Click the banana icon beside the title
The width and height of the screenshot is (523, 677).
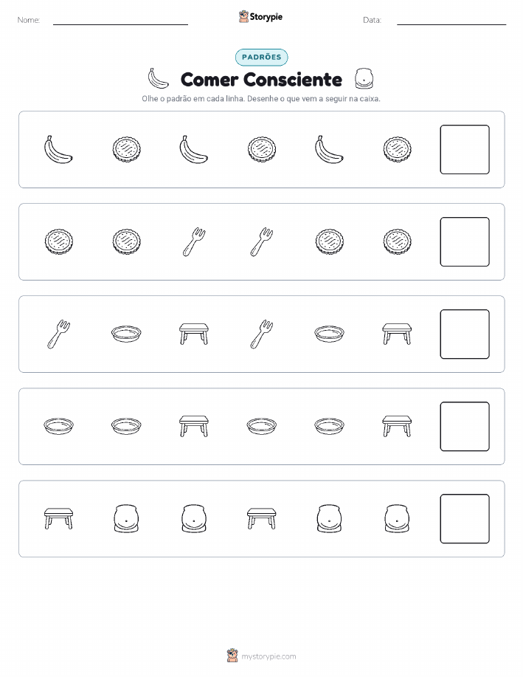[x=158, y=78]
